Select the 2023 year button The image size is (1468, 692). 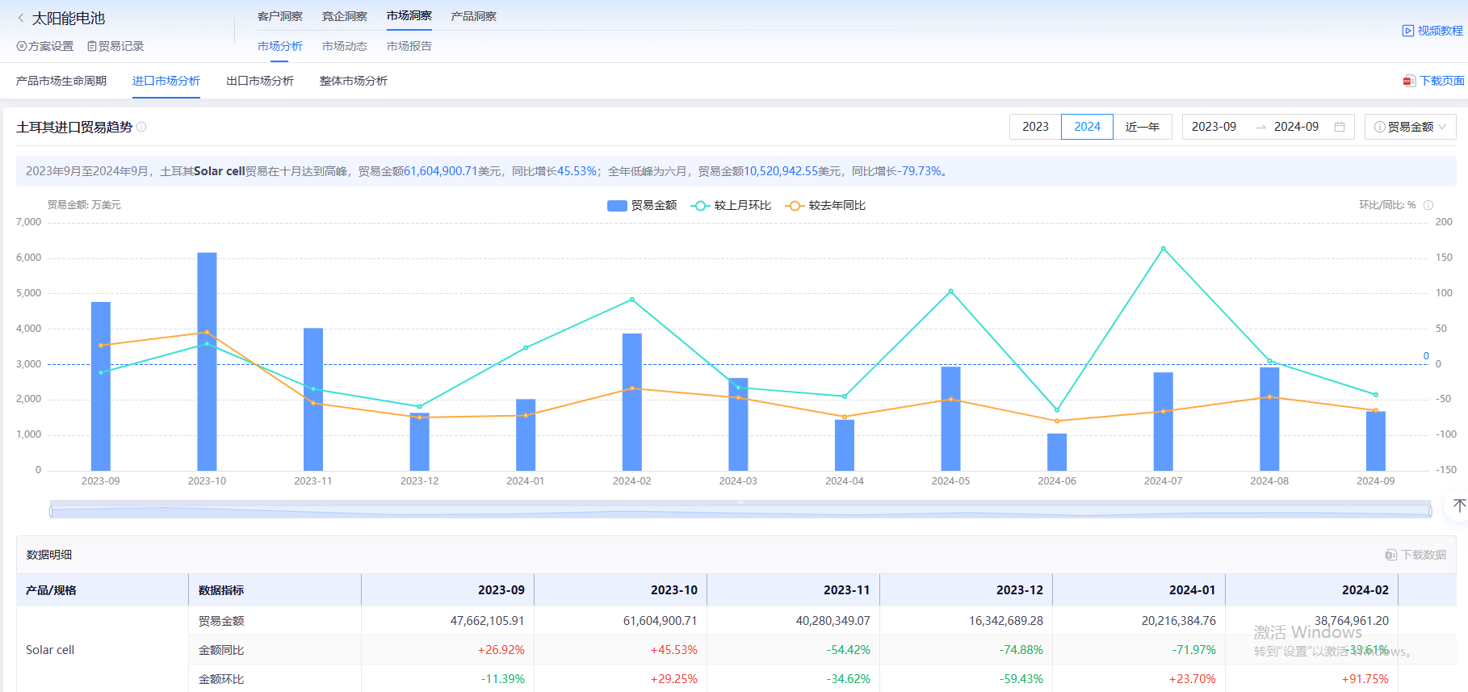[x=1035, y=127]
